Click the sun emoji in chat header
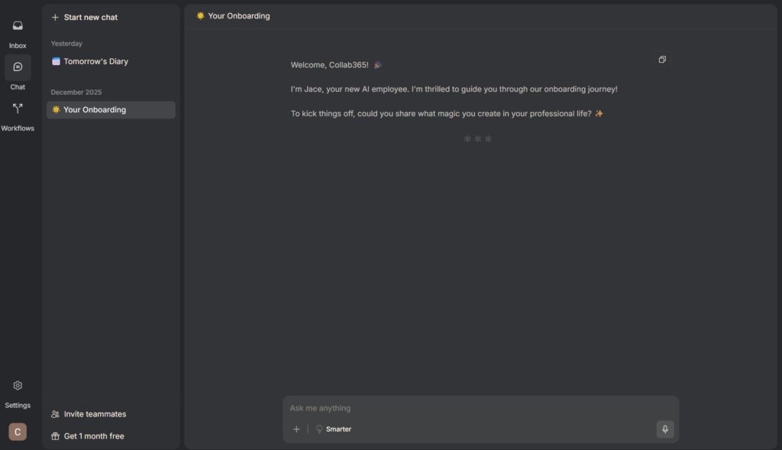Viewport: 782px width, 450px height. click(x=200, y=16)
